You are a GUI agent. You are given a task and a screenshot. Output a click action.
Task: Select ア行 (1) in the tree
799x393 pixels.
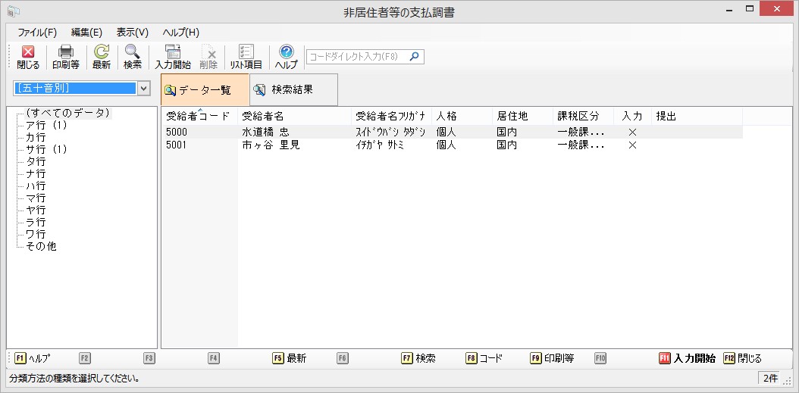[46, 126]
